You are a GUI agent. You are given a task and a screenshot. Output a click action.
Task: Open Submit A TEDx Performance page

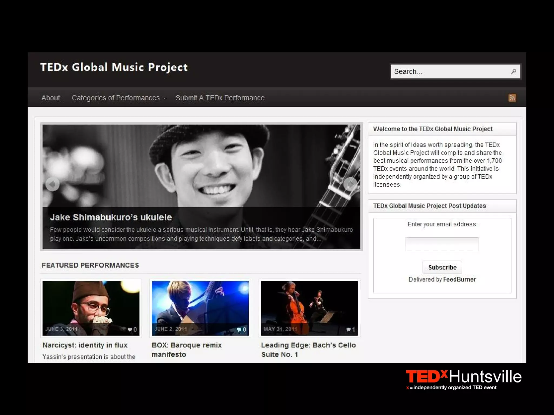(220, 98)
